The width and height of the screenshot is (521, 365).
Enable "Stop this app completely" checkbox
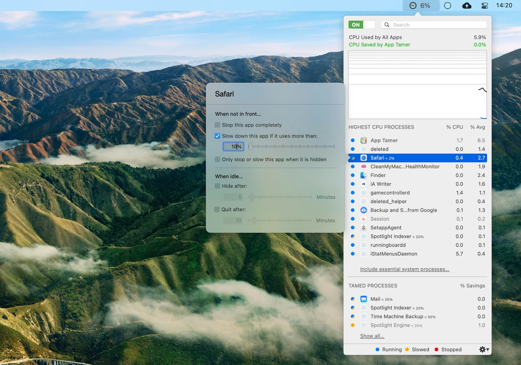(217, 125)
